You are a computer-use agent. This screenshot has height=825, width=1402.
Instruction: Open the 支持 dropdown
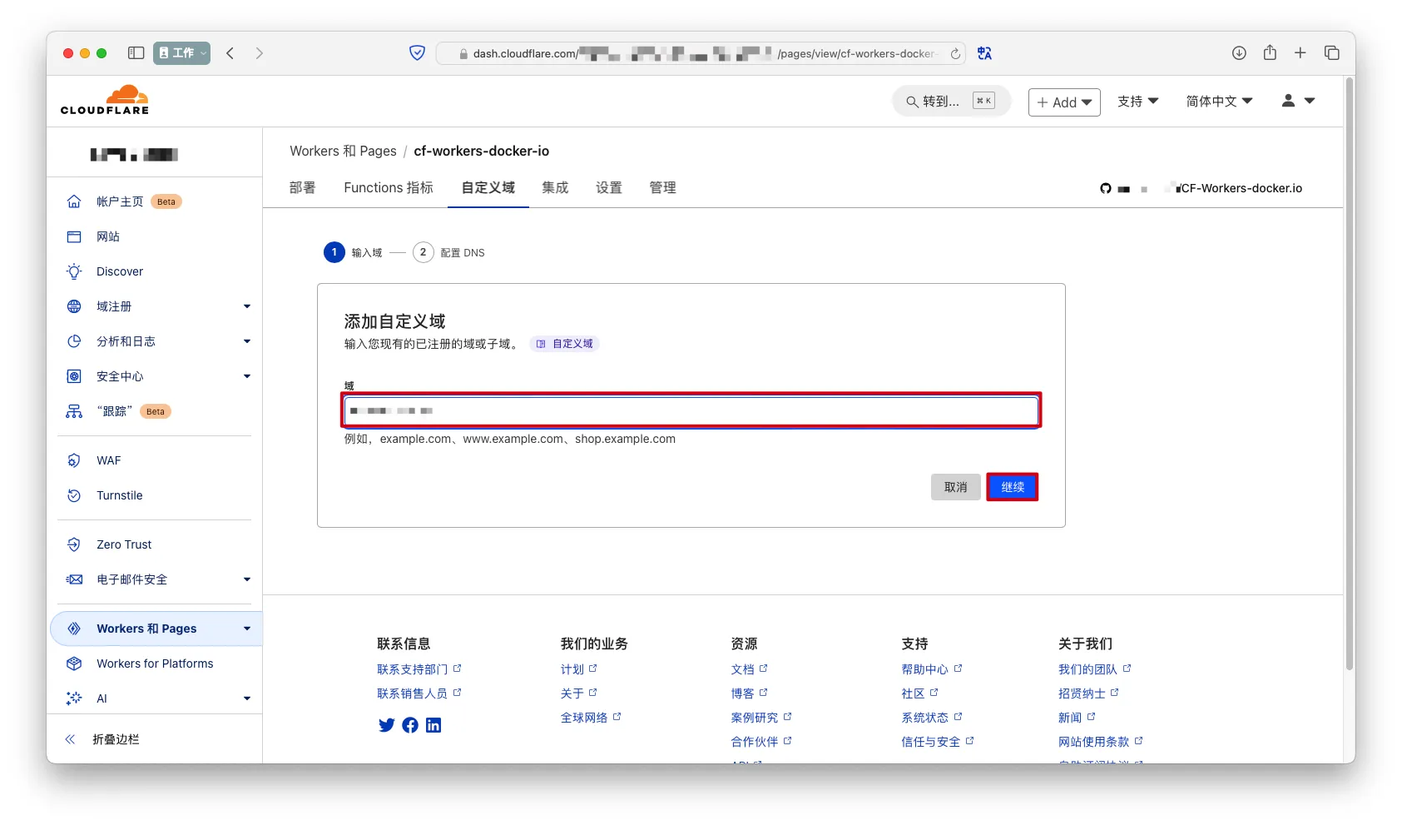coord(1137,102)
